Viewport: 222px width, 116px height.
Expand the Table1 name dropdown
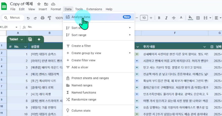click(22, 40)
